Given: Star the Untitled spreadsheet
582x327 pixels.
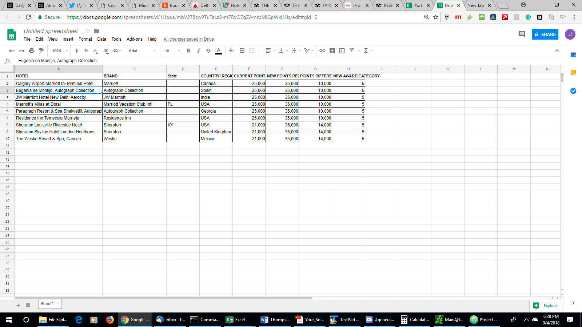Looking at the screenshot, I should [x=87, y=31].
